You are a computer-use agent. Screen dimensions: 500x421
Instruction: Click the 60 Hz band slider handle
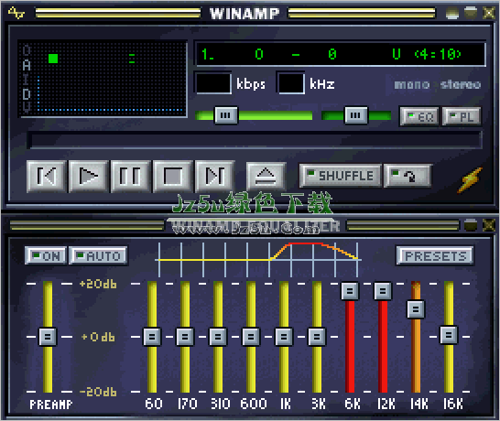point(152,337)
